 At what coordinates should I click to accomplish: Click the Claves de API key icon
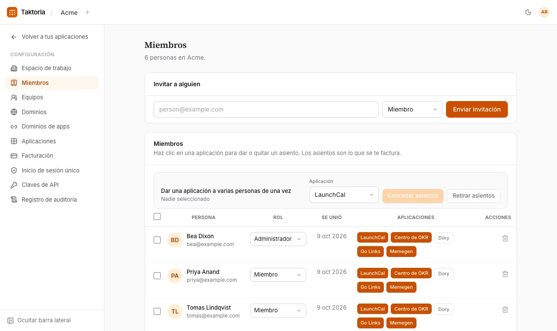[14, 185]
